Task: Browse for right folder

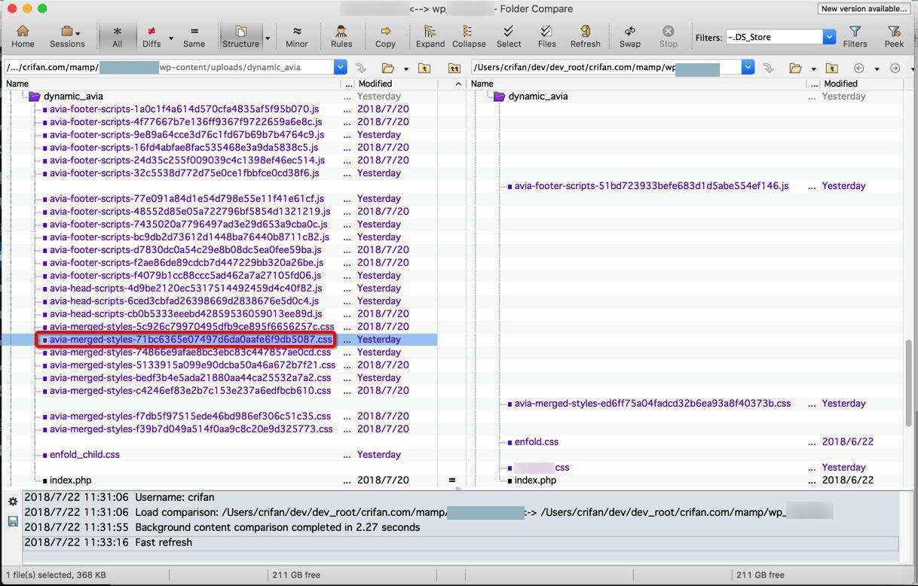Action: click(x=795, y=68)
